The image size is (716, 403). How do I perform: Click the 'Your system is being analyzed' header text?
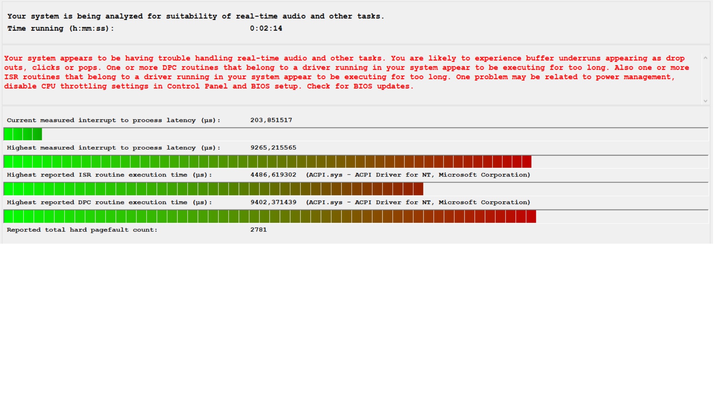[x=195, y=16]
